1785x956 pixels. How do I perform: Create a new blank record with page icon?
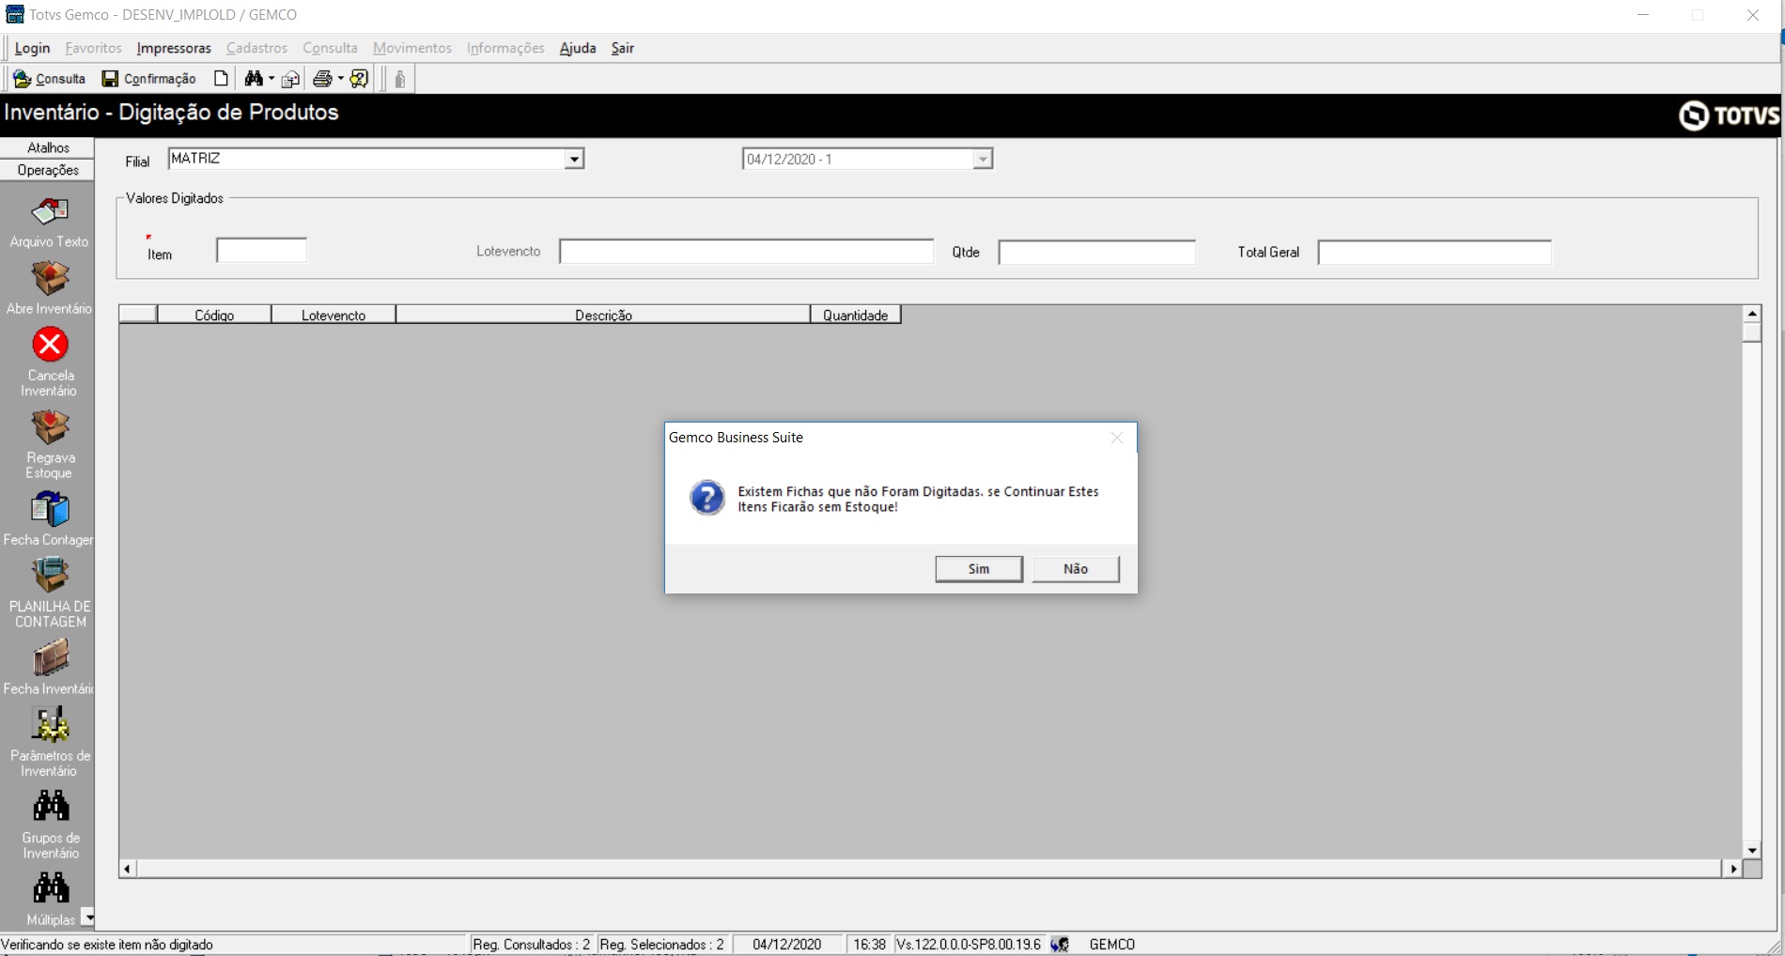(x=221, y=79)
